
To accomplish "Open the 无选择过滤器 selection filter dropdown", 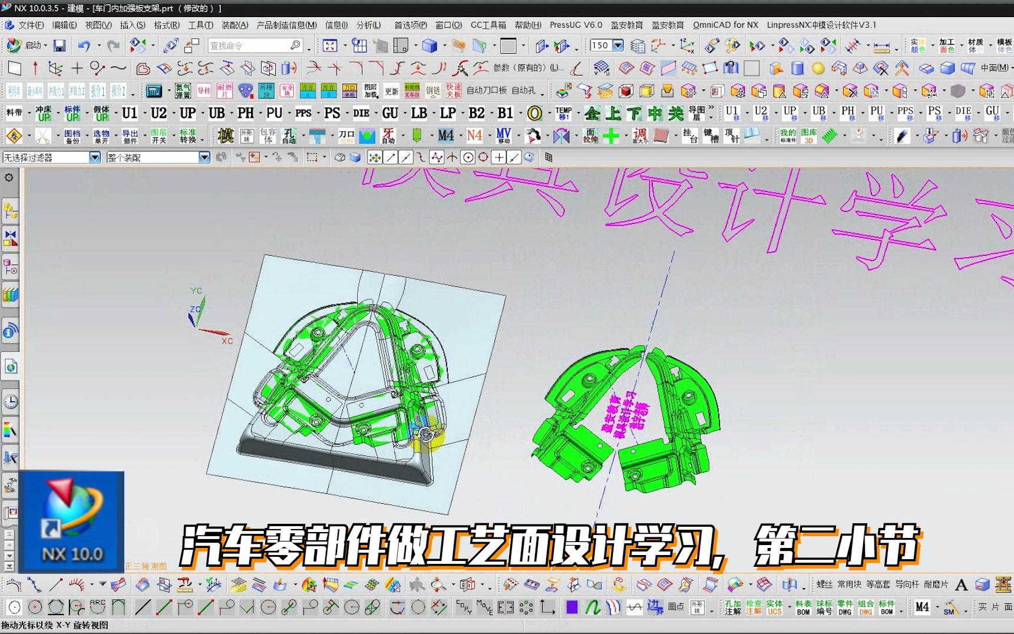I will click(x=94, y=157).
